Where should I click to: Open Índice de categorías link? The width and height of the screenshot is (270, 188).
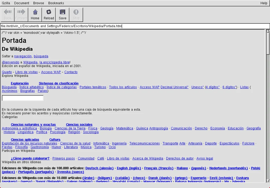[x=62, y=87]
